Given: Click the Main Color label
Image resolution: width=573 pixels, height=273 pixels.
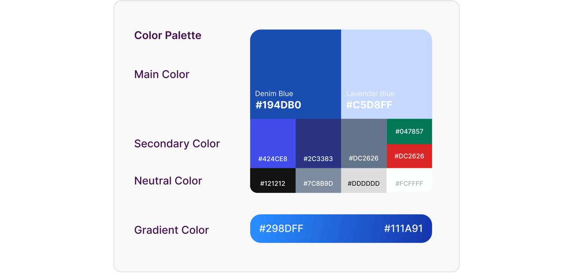Looking at the screenshot, I should 162,74.
